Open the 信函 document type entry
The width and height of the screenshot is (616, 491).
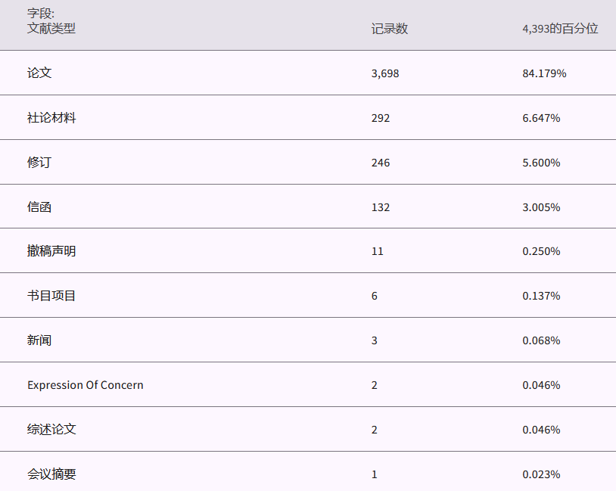[39, 207]
